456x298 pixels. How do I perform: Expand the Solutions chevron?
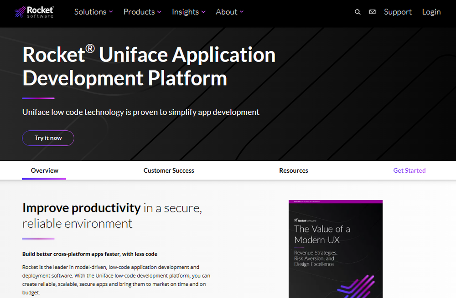(111, 12)
